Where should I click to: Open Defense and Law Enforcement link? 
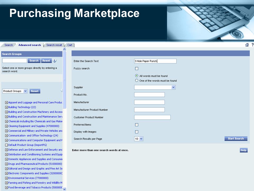coord(35,150)
